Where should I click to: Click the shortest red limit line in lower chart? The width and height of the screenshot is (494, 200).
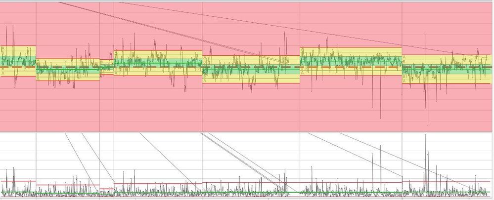pos(106,189)
